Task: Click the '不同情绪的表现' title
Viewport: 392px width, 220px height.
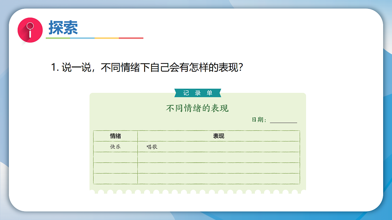Action: (197, 108)
